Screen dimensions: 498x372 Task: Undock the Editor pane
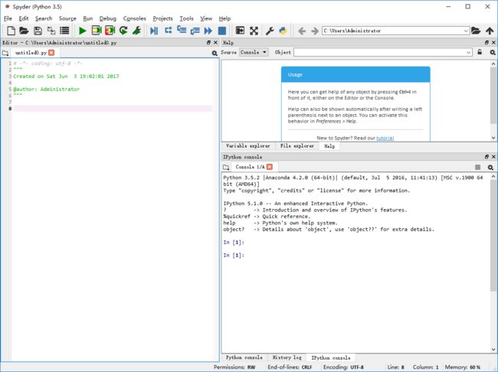coord(208,43)
